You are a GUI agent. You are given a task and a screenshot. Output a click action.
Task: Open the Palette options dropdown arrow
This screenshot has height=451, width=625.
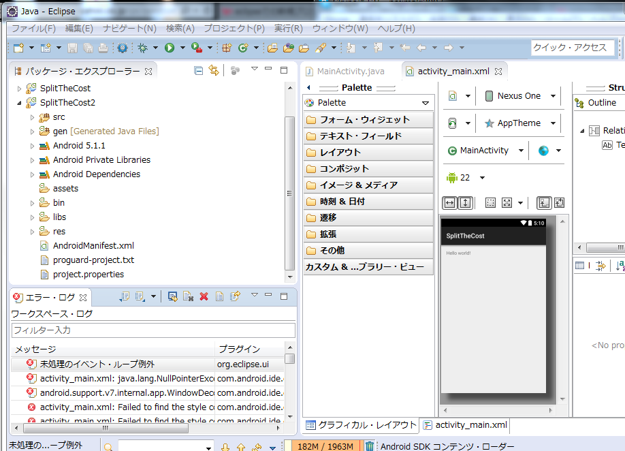click(426, 103)
